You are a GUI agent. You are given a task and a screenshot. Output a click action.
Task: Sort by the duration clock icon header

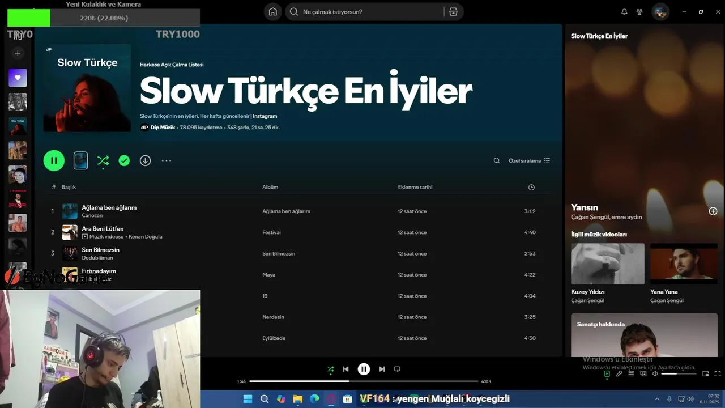(531, 188)
